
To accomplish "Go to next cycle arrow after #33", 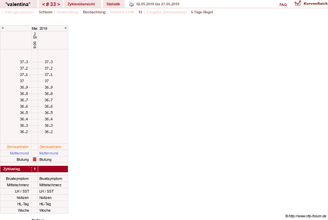I will pyautogui.click(x=59, y=4).
